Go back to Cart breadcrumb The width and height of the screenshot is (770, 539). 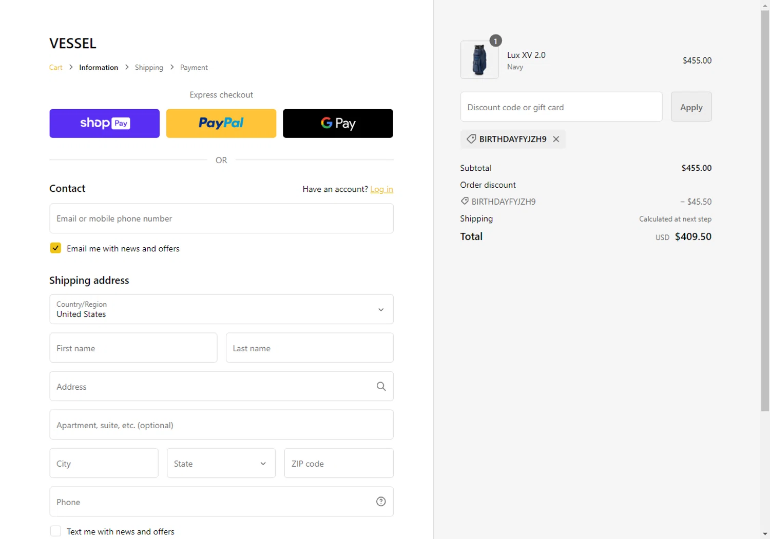[x=56, y=67]
